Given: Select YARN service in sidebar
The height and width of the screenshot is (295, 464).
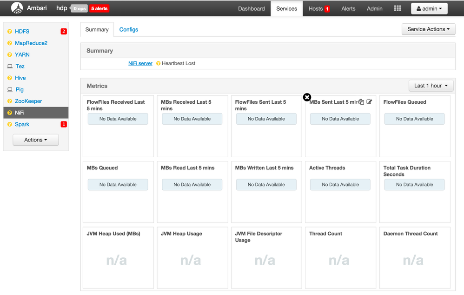Looking at the screenshot, I should click(x=22, y=54).
